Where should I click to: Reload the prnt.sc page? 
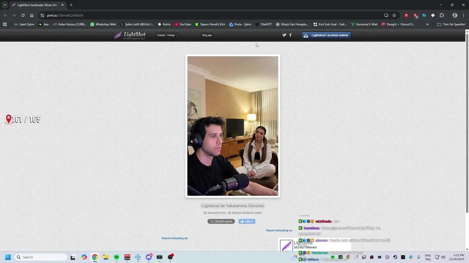click(x=23, y=15)
